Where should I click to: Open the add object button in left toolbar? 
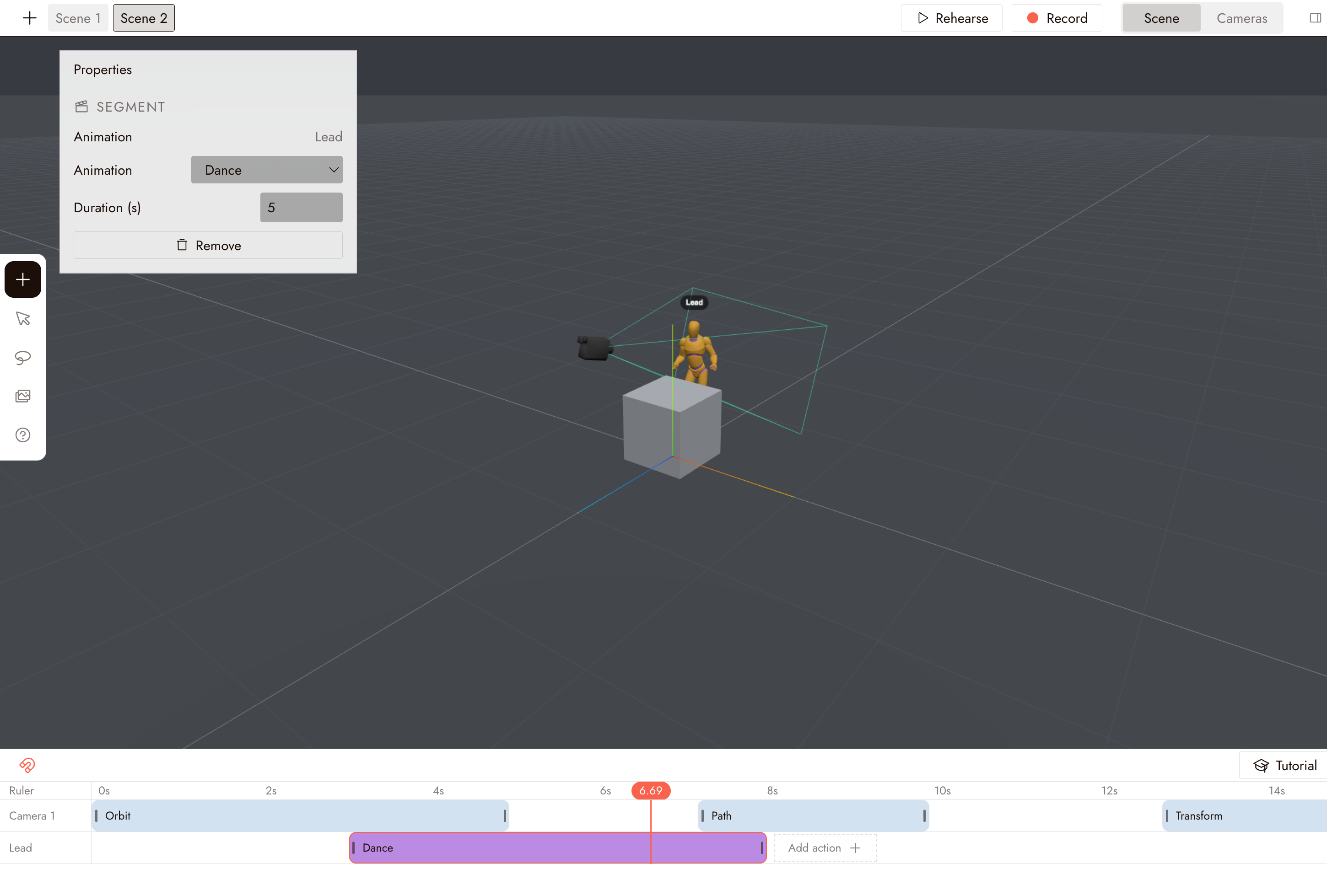pyautogui.click(x=23, y=279)
